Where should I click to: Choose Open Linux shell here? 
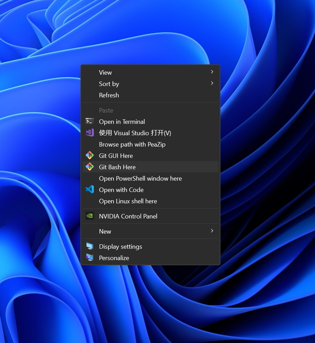pyautogui.click(x=128, y=201)
